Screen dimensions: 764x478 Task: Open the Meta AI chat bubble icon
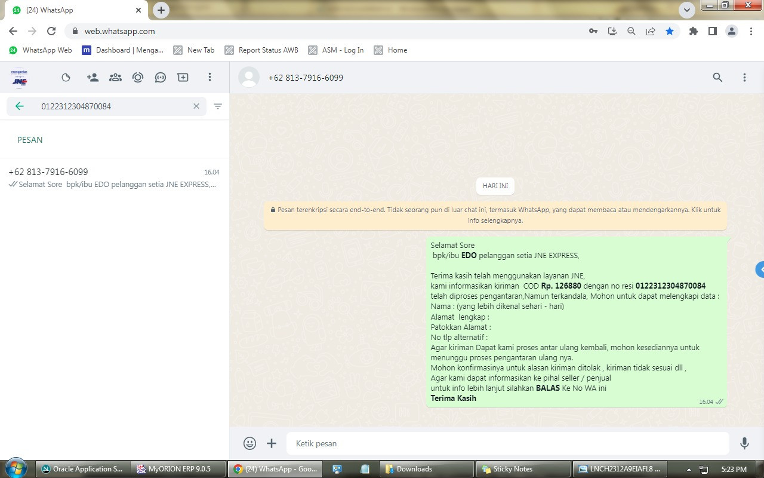point(161,78)
